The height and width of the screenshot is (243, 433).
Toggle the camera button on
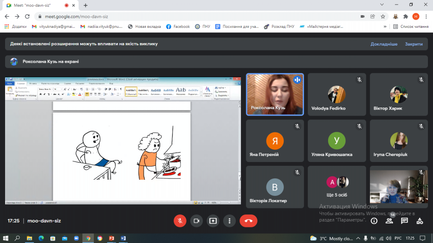(196, 221)
